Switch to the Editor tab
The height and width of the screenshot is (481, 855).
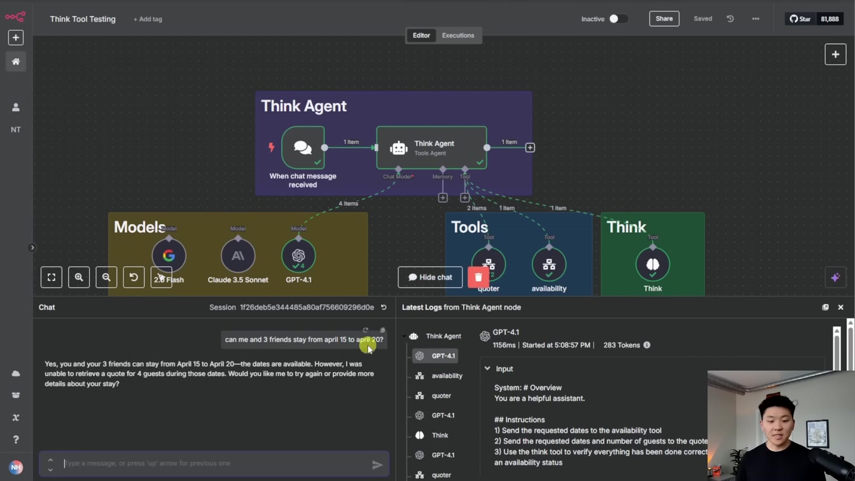coord(421,36)
